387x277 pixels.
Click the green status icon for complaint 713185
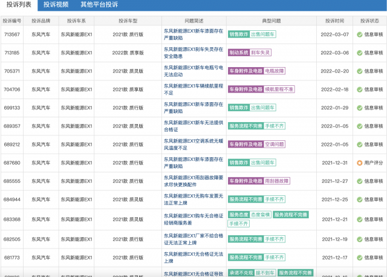coord(360,53)
